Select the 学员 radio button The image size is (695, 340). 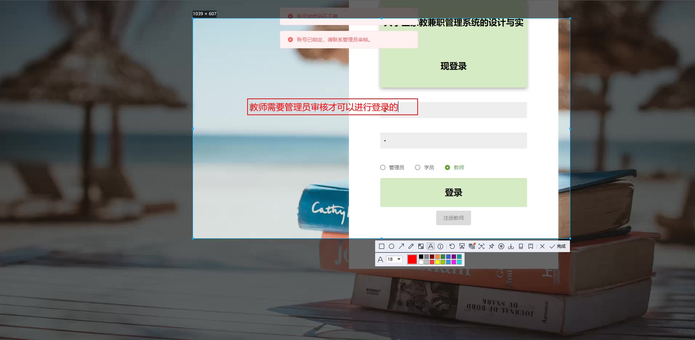tap(418, 167)
